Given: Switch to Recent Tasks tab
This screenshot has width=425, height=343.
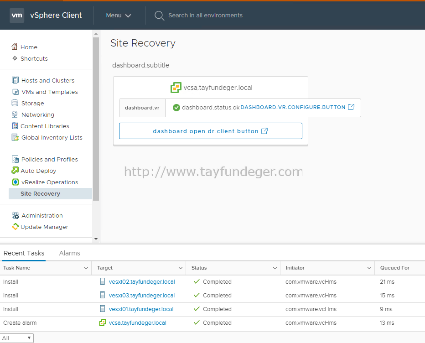Looking at the screenshot, I should pyautogui.click(x=24, y=253).
